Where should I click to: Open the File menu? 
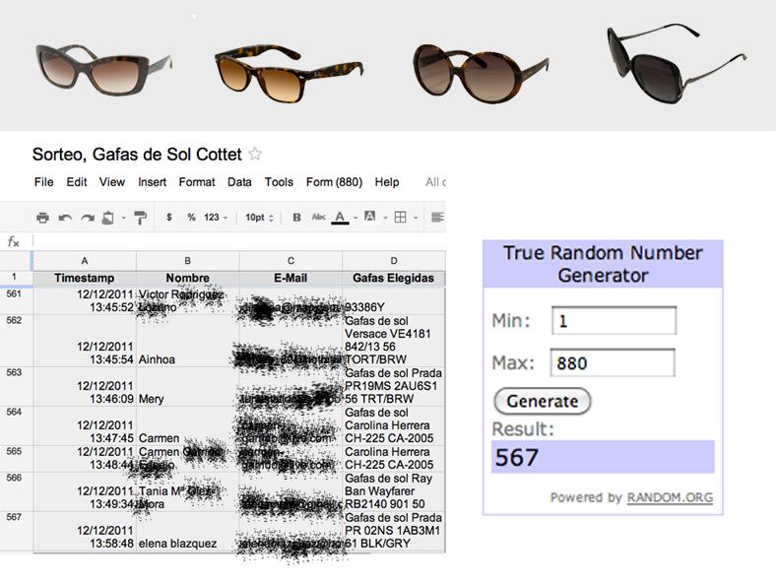pyautogui.click(x=43, y=182)
